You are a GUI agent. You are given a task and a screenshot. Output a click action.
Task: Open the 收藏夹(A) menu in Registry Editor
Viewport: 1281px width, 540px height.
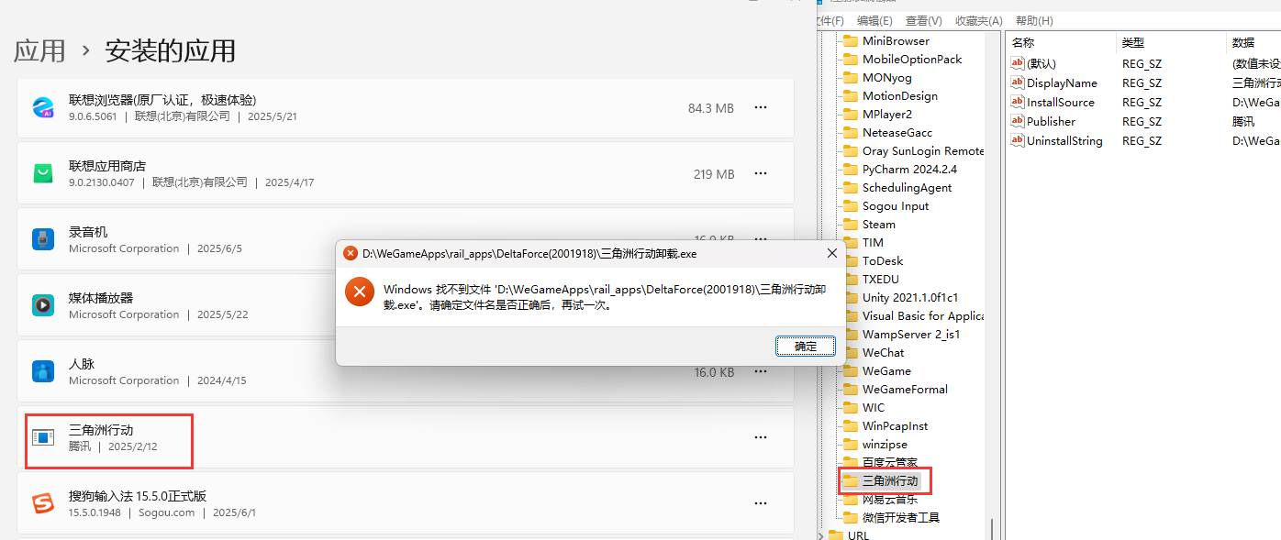[x=979, y=20]
